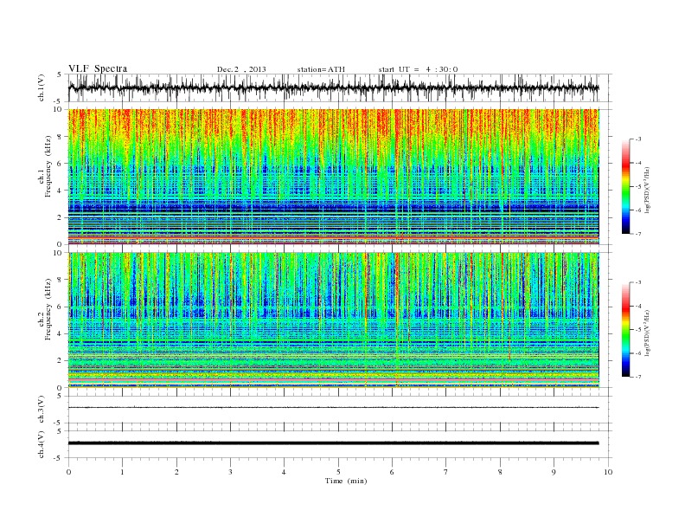Click the time axis tick label "3"

230,472
